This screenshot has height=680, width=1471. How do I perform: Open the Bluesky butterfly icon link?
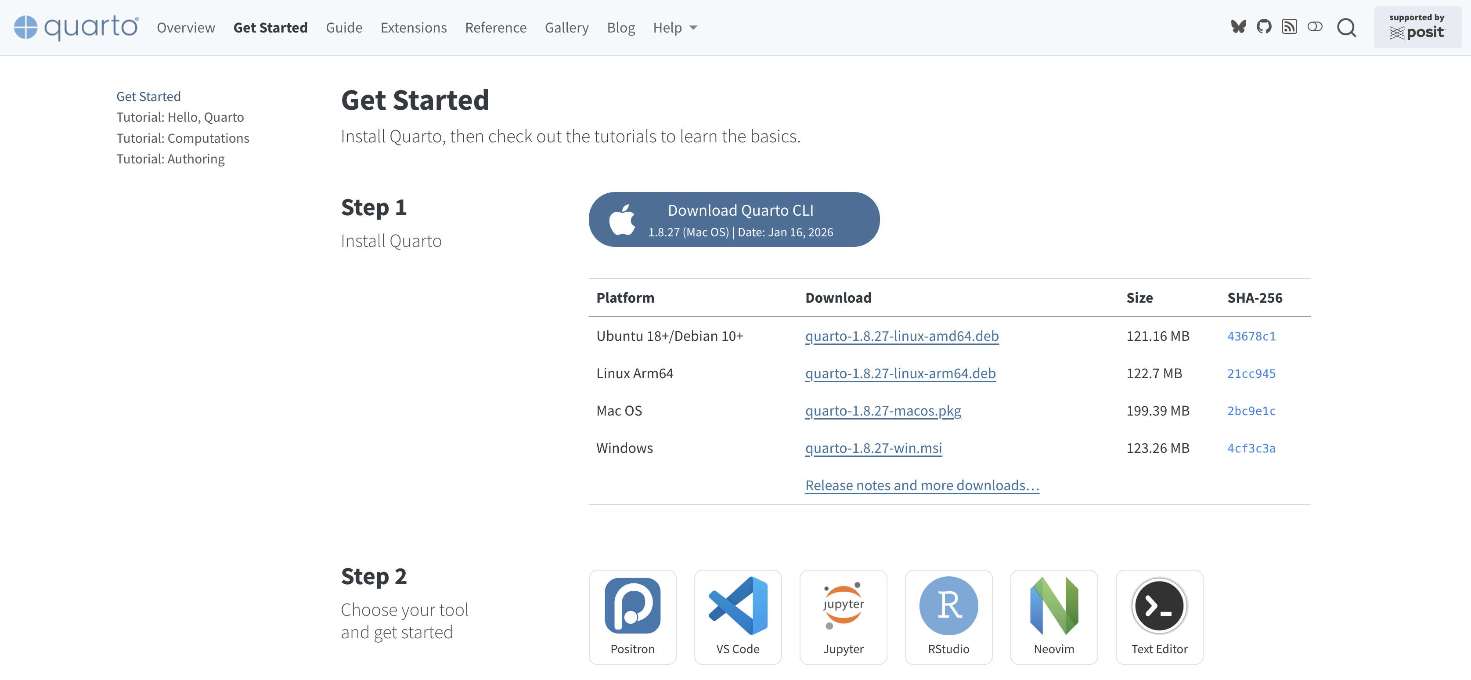[x=1238, y=27]
